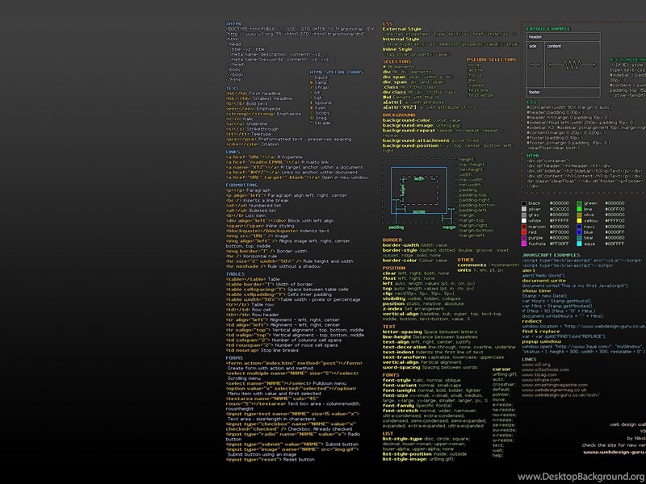
Task: Select the green color swatch
Action: (579, 203)
